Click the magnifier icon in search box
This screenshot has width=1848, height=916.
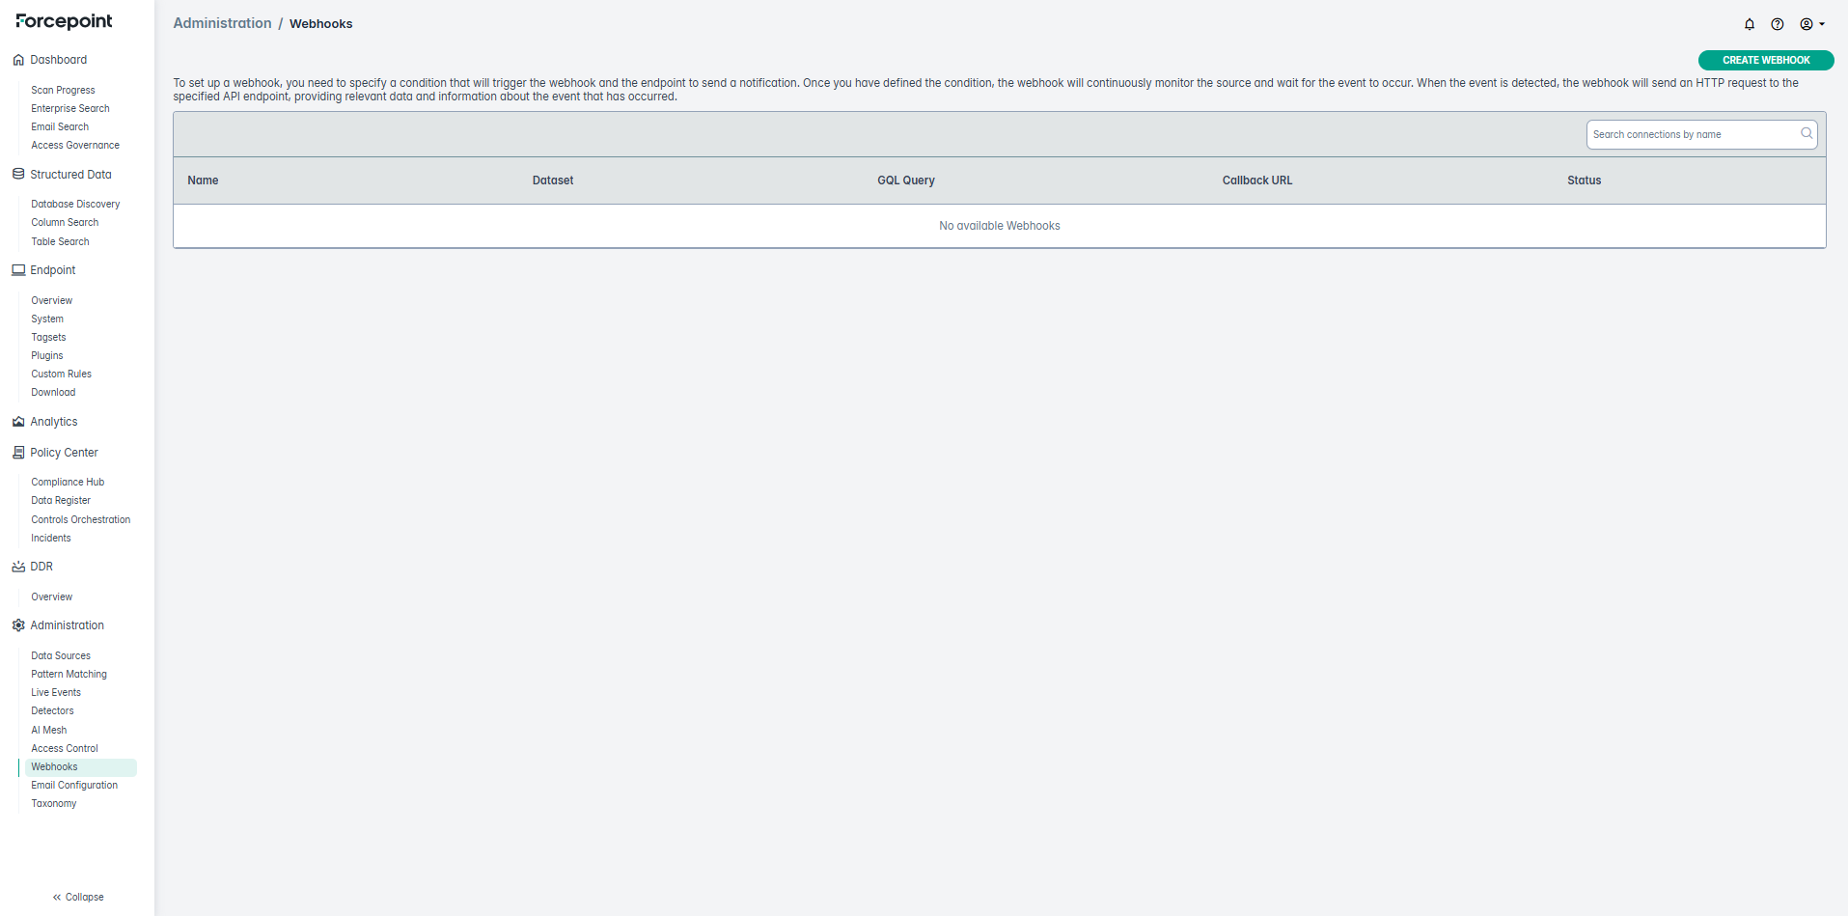1806,134
